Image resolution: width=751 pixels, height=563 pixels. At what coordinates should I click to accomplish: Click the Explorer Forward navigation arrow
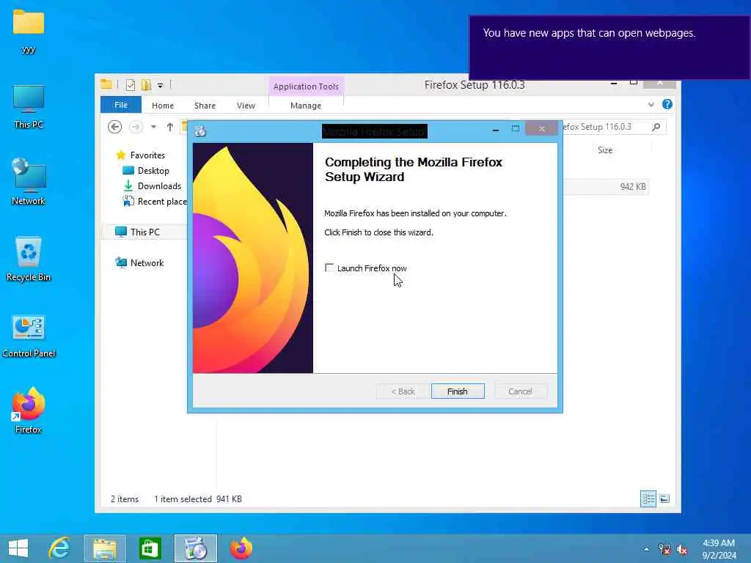136,127
